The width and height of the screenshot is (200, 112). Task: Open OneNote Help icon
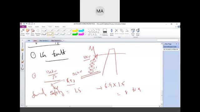pyautogui.click(x=178, y=27)
